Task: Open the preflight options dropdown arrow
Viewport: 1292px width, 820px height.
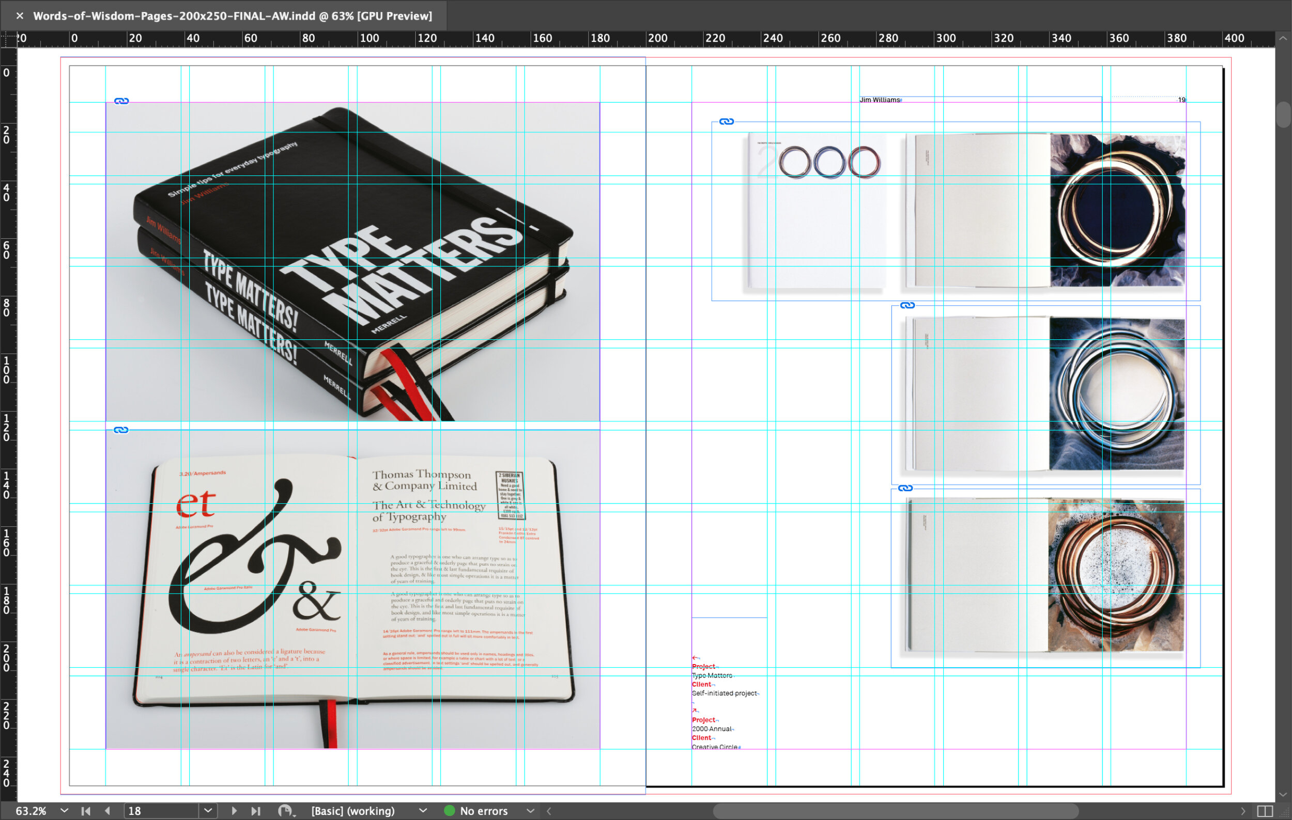Action: pos(530,810)
